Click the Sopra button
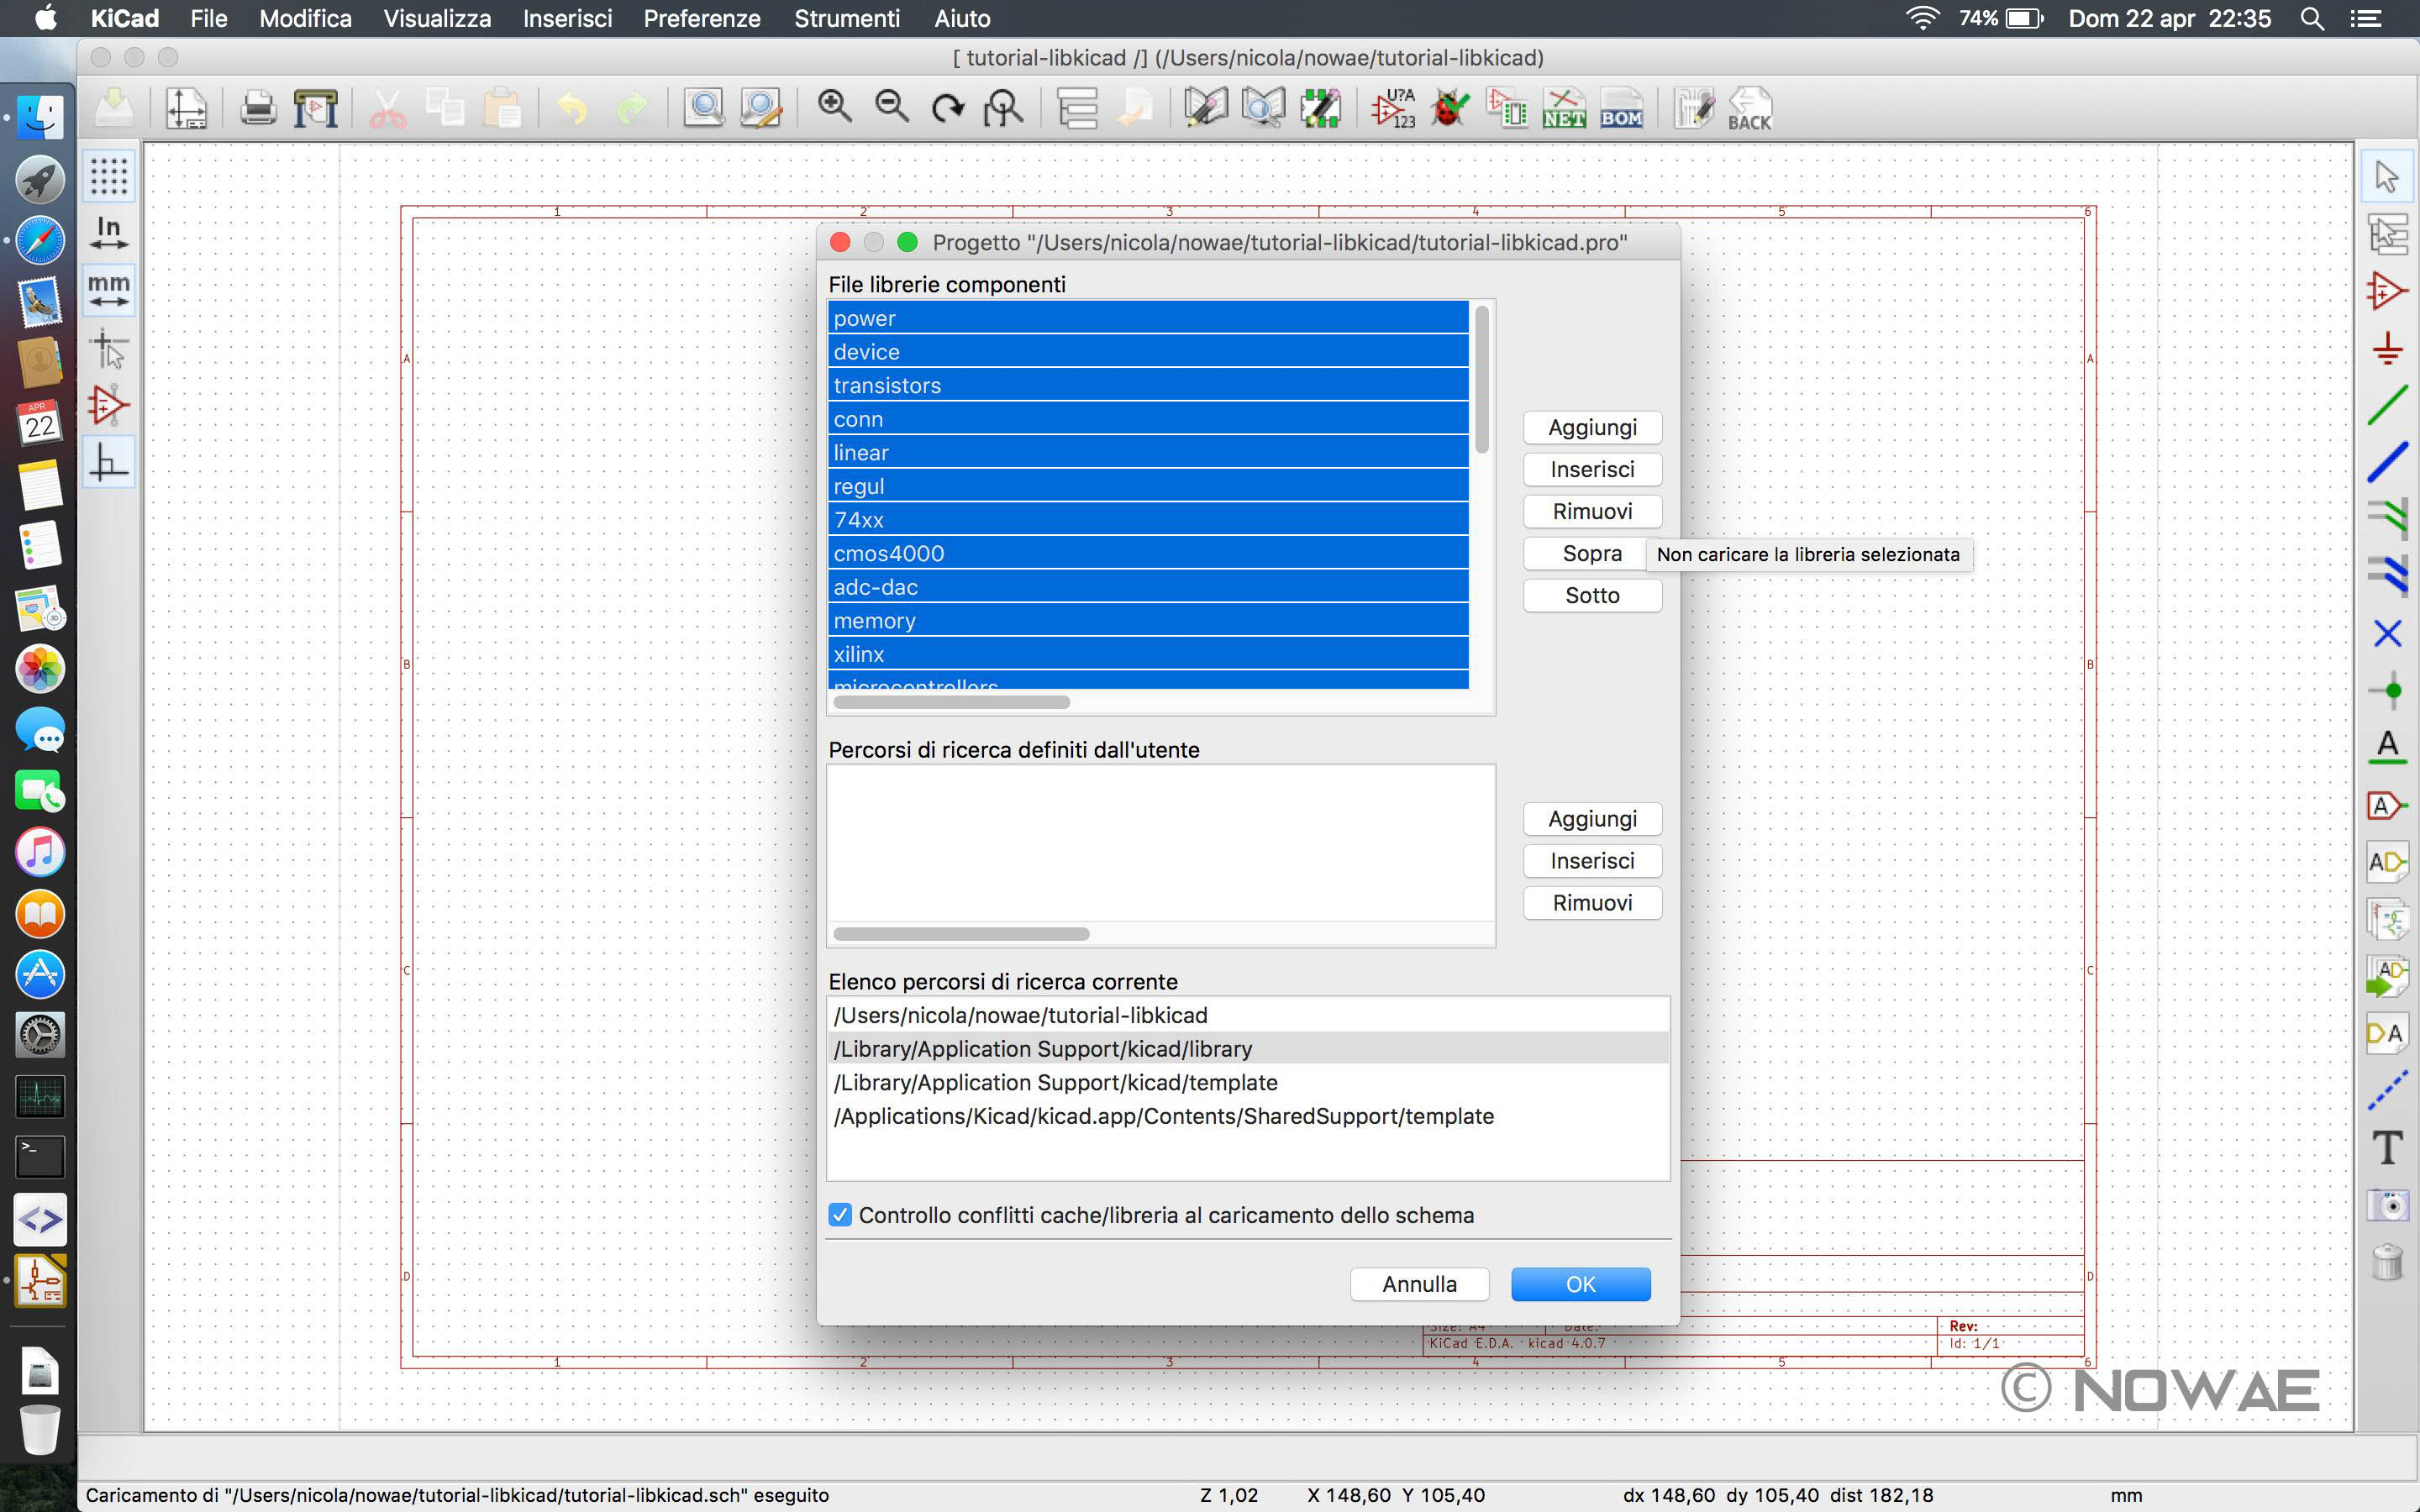2420x1512 pixels. tap(1592, 553)
